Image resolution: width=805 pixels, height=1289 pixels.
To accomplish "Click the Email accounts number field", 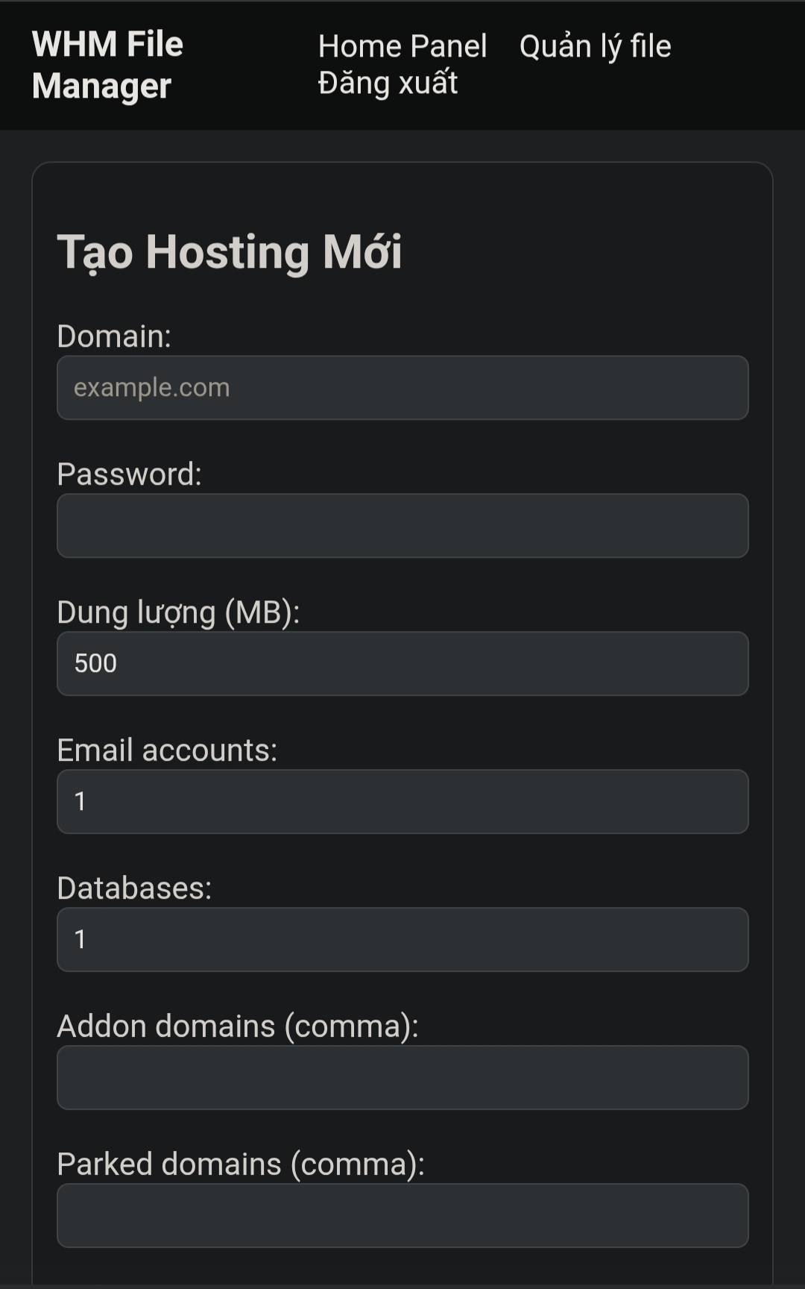I will coord(402,802).
